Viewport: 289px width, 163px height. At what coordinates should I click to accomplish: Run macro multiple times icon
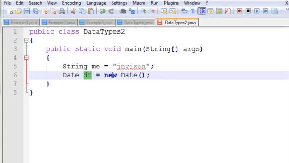(x=266, y=11)
